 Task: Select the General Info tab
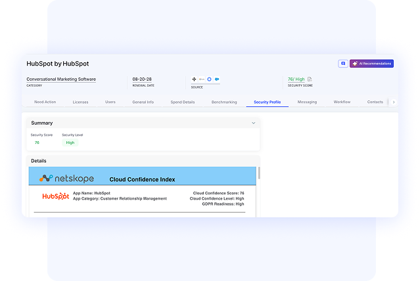click(x=143, y=102)
